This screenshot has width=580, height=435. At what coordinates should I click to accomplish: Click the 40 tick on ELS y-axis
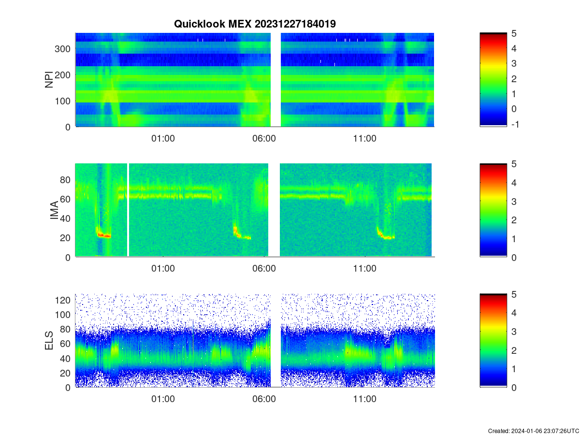click(x=66, y=358)
